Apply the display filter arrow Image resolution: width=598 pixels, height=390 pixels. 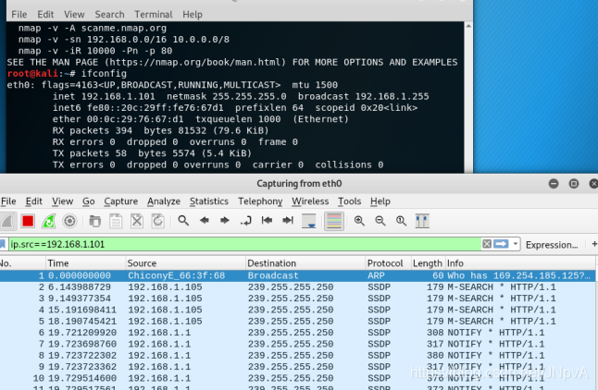(501, 244)
